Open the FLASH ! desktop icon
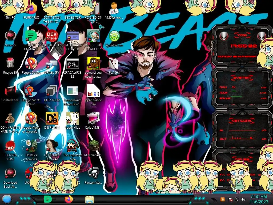 (x=114, y=66)
